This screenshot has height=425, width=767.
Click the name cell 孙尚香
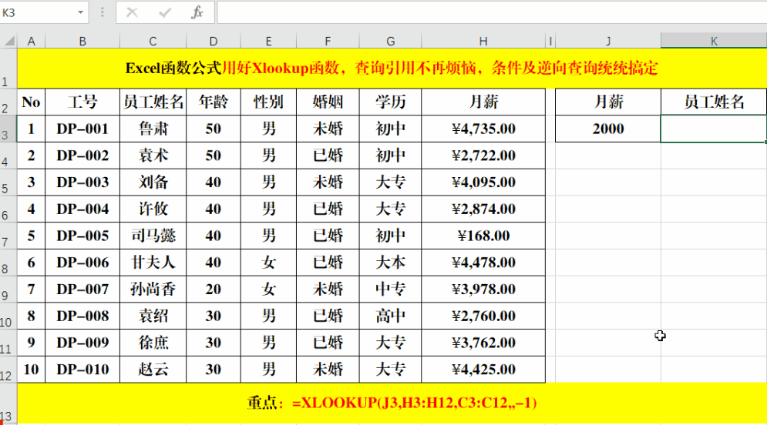153,289
